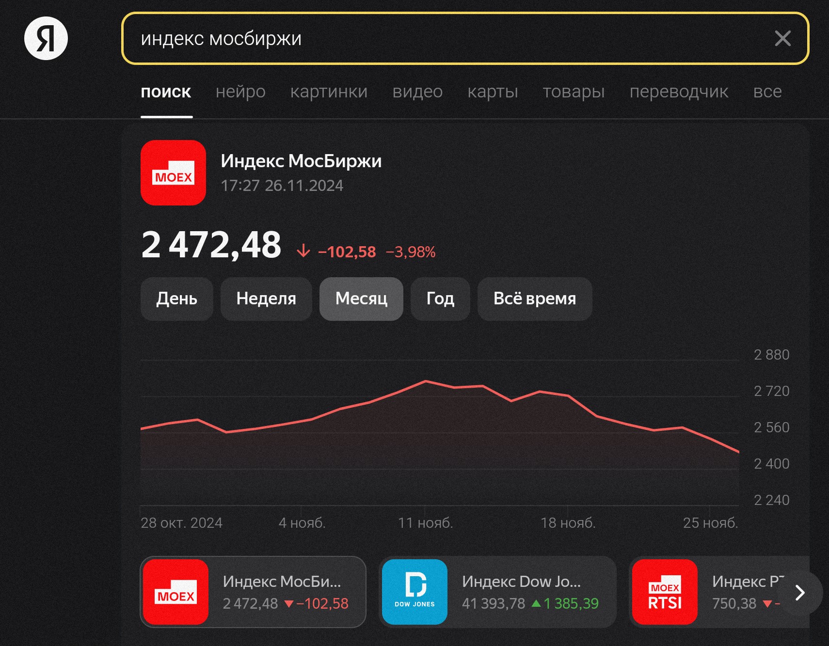Open the 'Индекс МосБиржи' heading
This screenshot has height=646, width=829.
tap(301, 161)
